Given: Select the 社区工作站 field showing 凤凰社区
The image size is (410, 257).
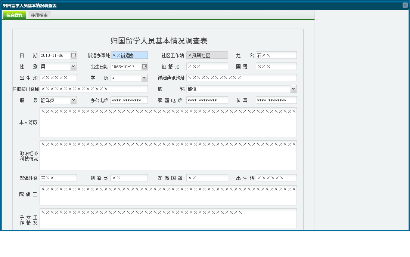Looking at the screenshot, I should pyautogui.click(x=207, y=55).
